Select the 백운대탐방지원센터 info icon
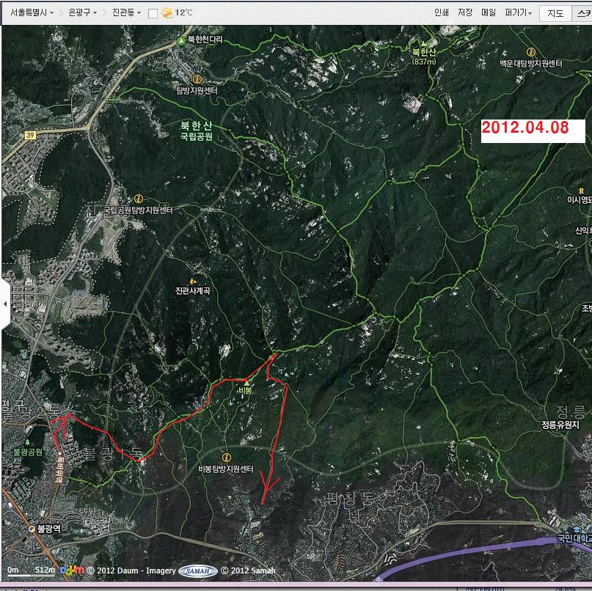 click(531, 52)
